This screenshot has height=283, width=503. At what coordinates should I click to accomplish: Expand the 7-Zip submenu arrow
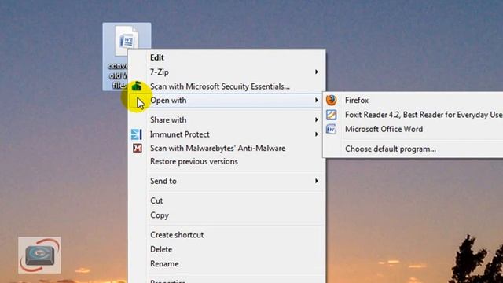[316, 72]
